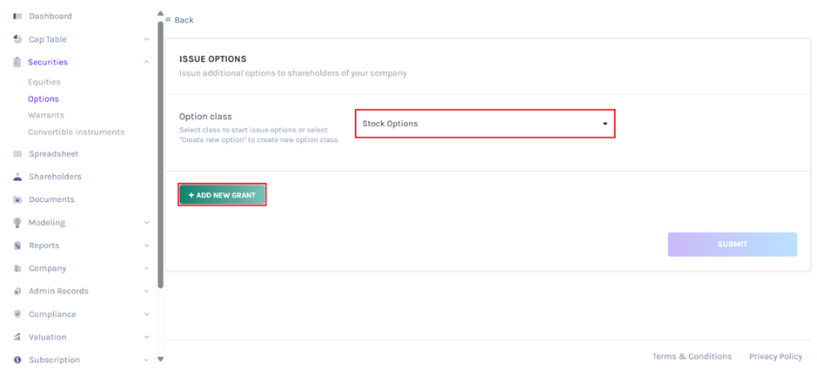Click the Documents icon in sidebar

pyautogui.click(x=17, y=199)
